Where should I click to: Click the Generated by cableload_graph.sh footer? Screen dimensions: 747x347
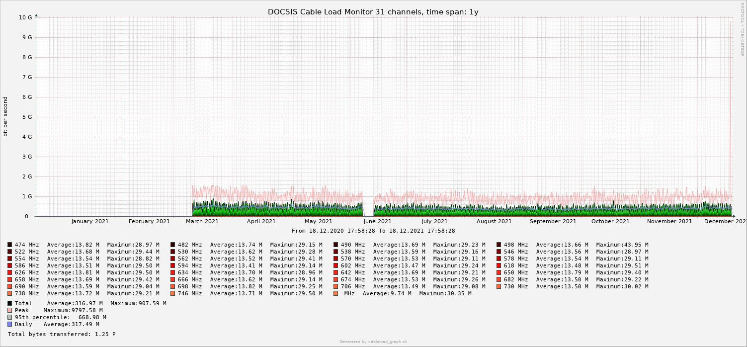tap(373, 342)
